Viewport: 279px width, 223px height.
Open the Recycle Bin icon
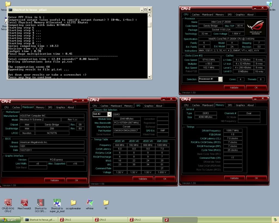tap(269, 4)
